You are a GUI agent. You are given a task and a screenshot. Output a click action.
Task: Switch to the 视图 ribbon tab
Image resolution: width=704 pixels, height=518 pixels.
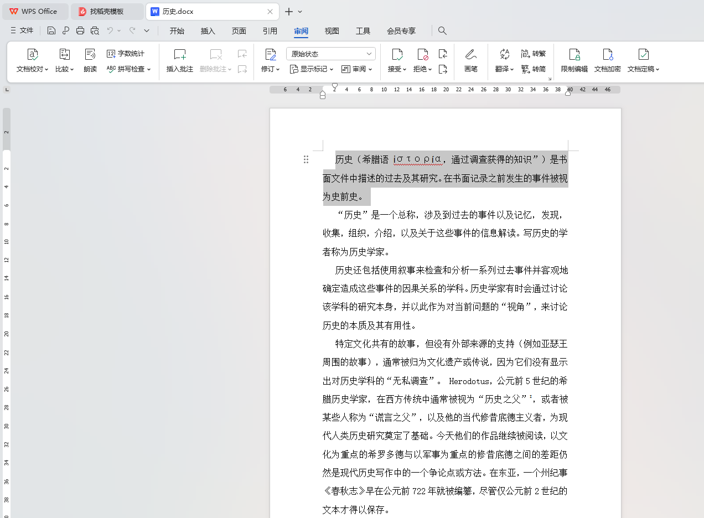(332, 31)
